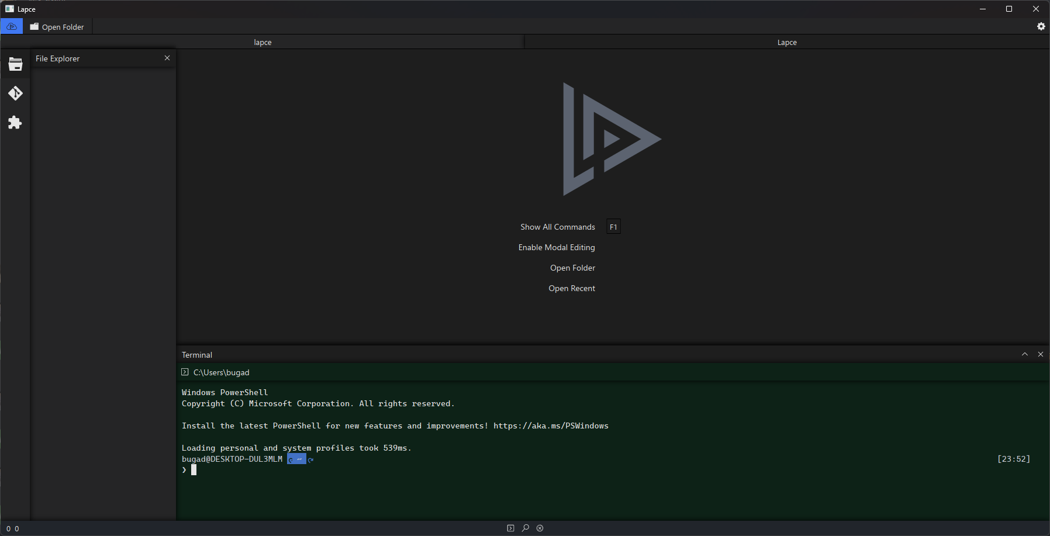Click Open Folder in the top toolbar
Image resolution: width=1050 pixels, height=536 pixels.
pyautogui.click(x=62, y=26)
